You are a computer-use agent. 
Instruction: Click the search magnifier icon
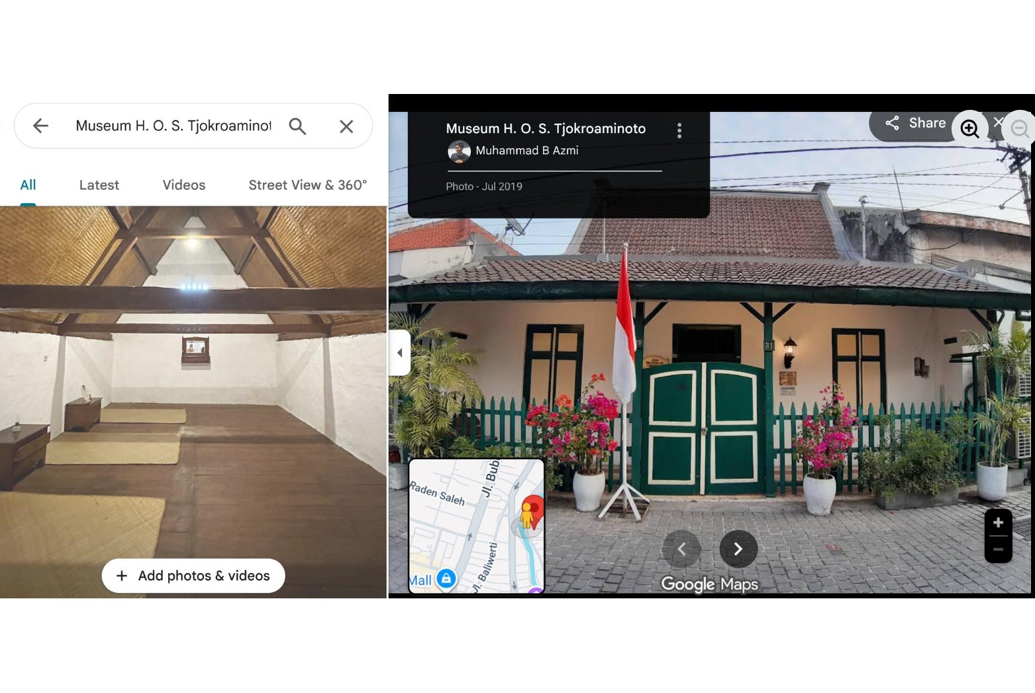click(x=297, y=126)
